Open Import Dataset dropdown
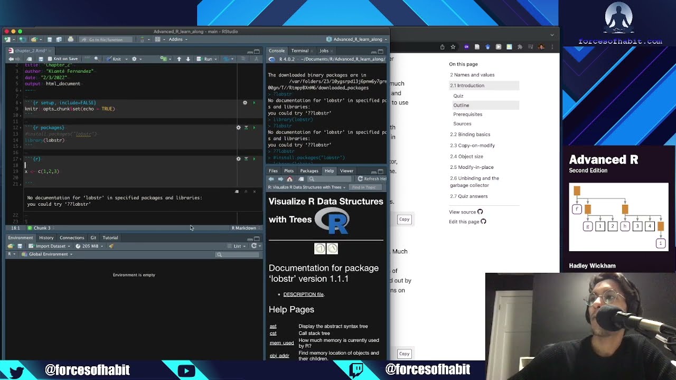Screen dimensions: 676x380 50,246
